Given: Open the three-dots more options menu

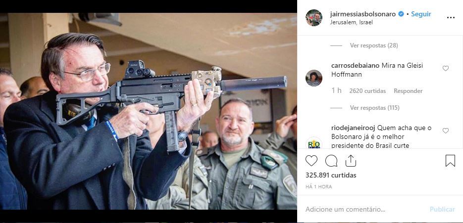Looking at the screenshot, I should tap(451, 18).
